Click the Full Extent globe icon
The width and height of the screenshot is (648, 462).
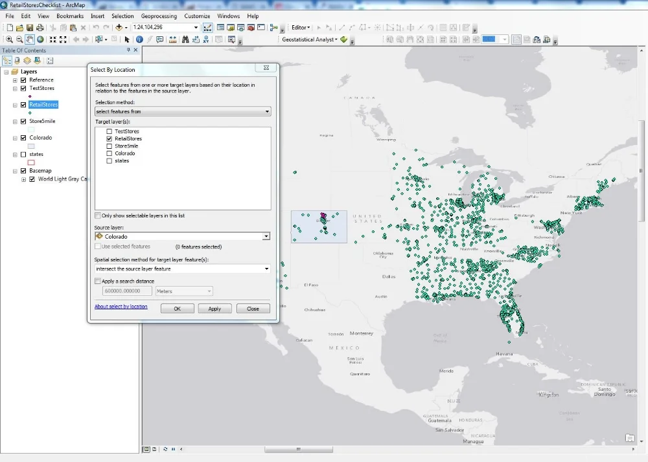tap(40, 39)
